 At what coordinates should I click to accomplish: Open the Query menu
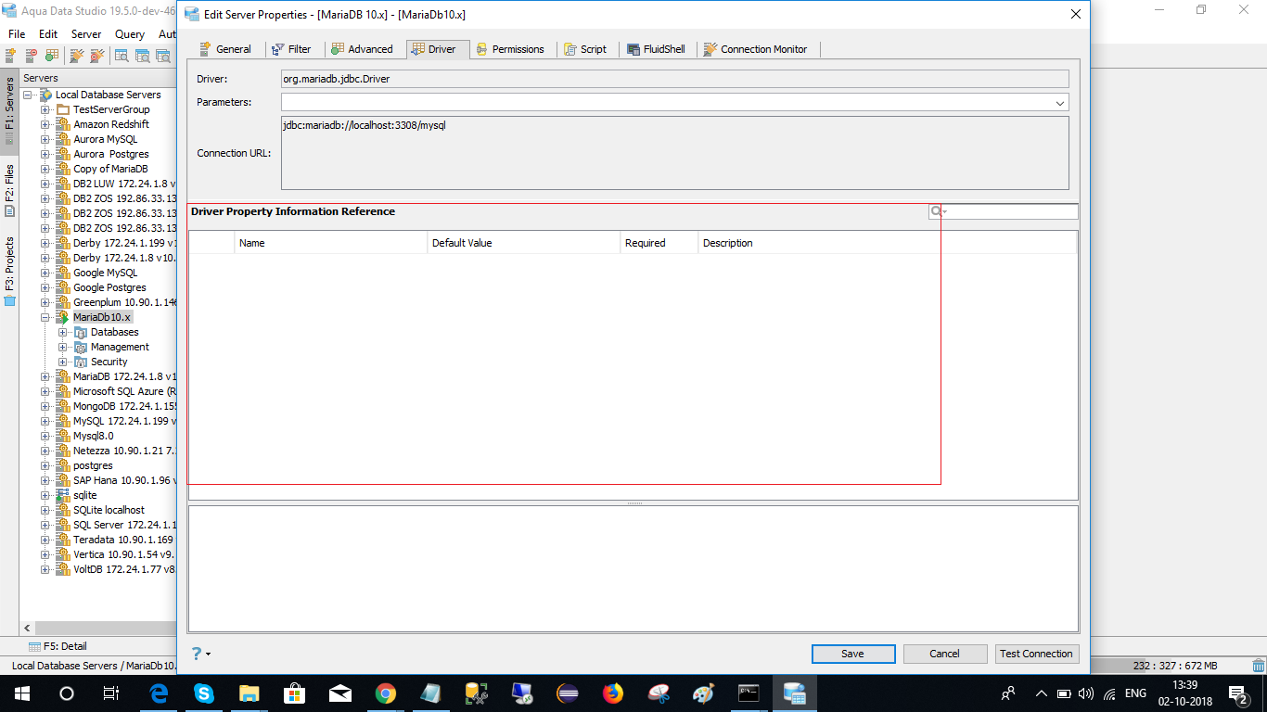(130, 34)
